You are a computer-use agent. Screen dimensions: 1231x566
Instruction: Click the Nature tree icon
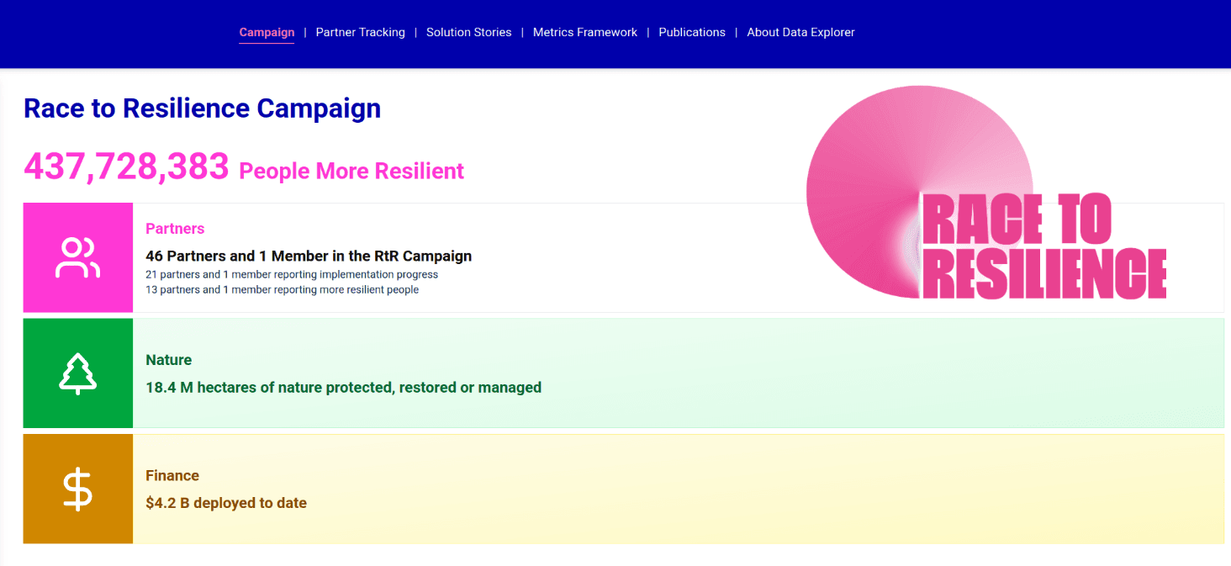point(78,373)
